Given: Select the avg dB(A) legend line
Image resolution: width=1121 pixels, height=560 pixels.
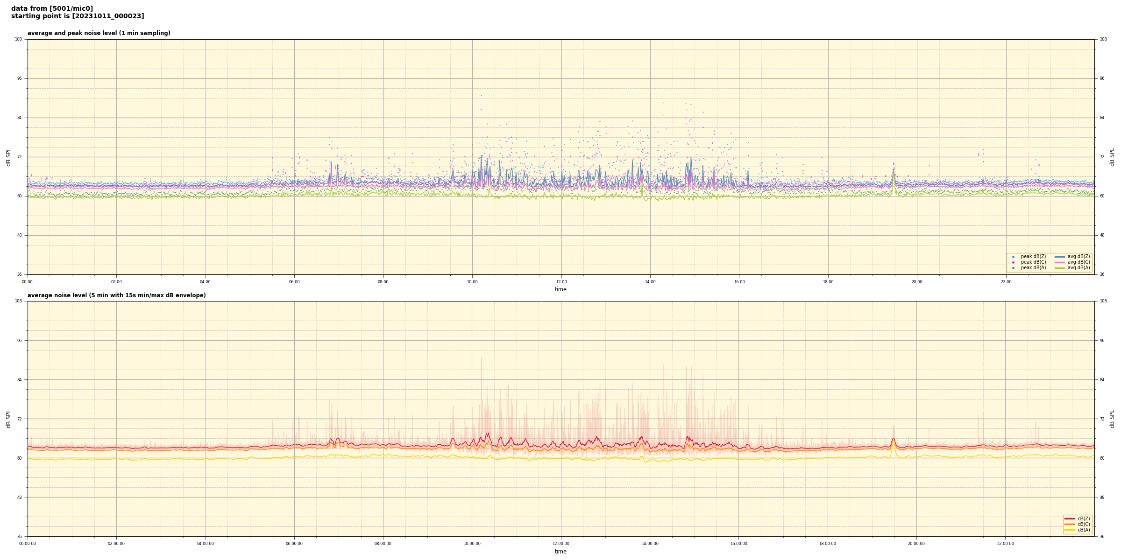Looking at the screenshot, I should (x=1059, y=268).
